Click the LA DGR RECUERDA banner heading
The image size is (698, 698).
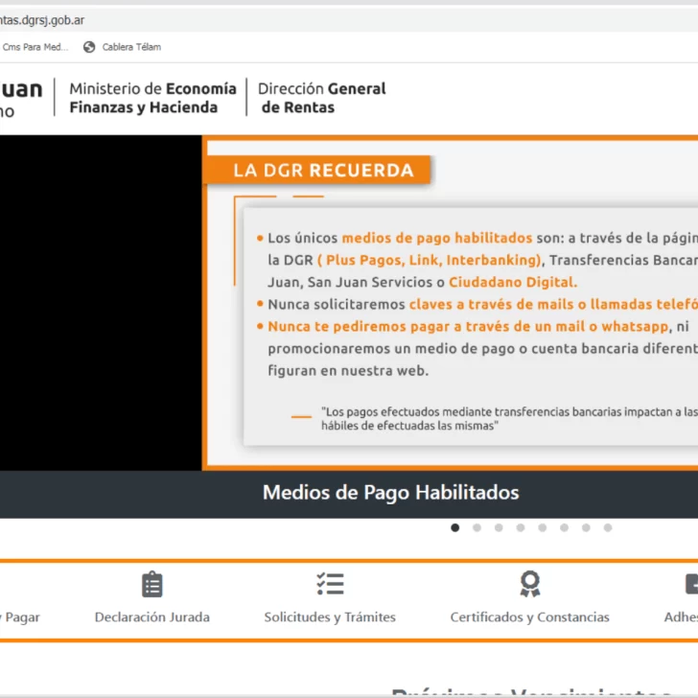(324, 170)
